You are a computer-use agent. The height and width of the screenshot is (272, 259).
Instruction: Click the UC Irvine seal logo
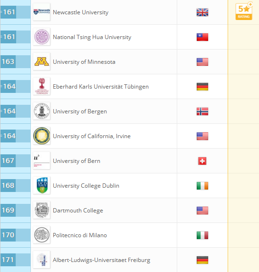[41, 136]
